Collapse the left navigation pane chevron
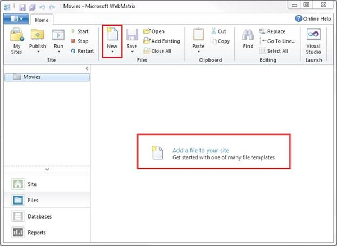 point(87,68)
